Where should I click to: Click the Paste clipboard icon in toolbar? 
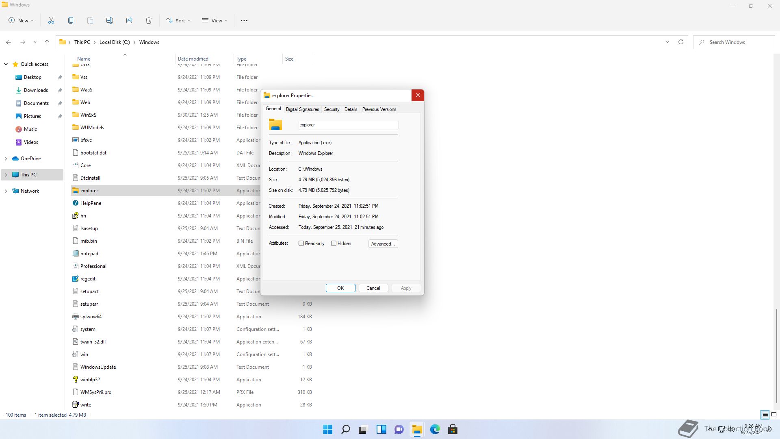(90, 20)
